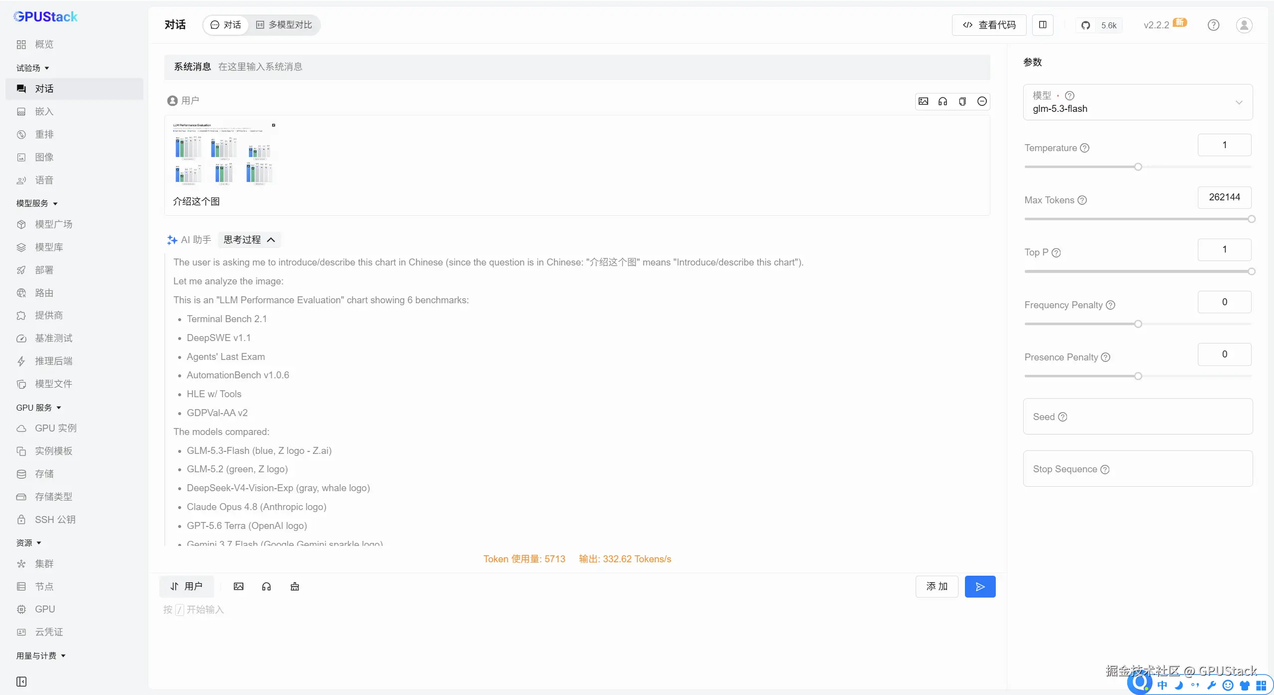Screen dimensions: 1274x695
Task: Adjust the Frequency Penalty slider handle
Action: (1138, 324)
